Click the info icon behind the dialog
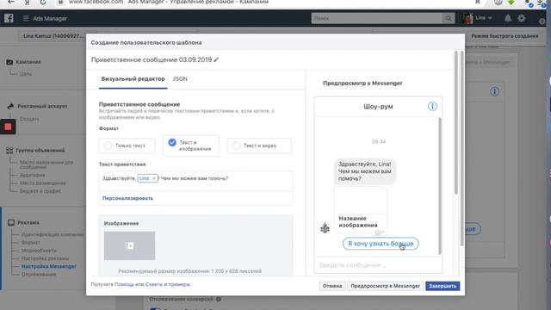Screen dimensions: 551x310 (x=494, y=92)
